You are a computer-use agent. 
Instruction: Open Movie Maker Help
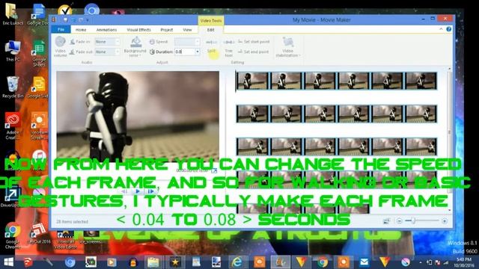pos(449,29)
